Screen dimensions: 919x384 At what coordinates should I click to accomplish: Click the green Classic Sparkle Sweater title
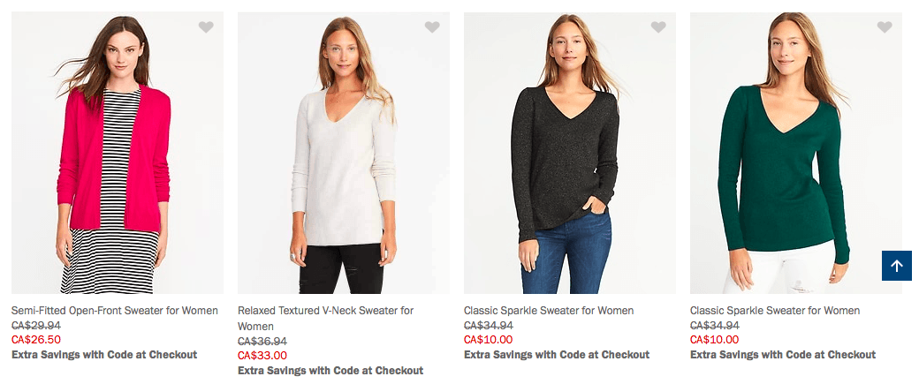pos(775,311)
